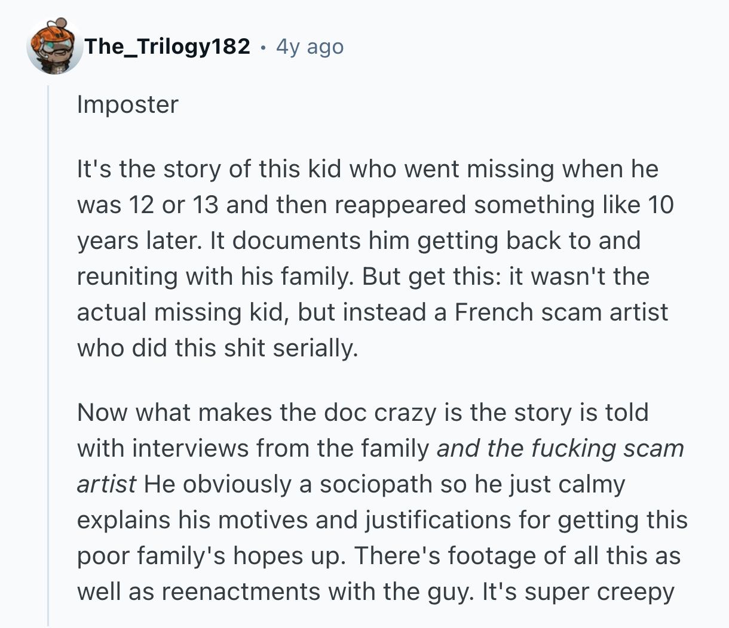Click the italic word "artist" starting a line
This screenshot has height=628, width=729.
pyautogui.click(x=106, y=484)
